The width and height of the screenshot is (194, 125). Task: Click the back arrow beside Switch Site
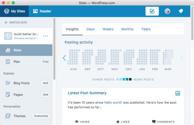pyautogui.click(x=6, y=22)
